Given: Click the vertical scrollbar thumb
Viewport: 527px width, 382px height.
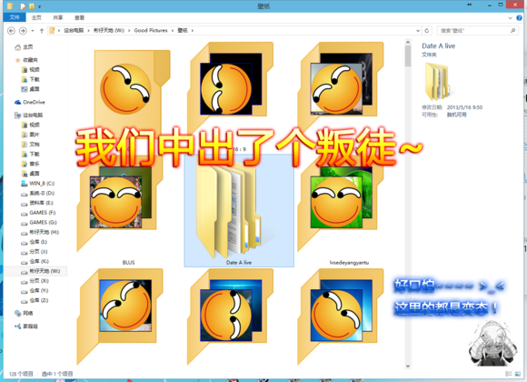Looking at the screenshot, I should [x=408, y=56].
